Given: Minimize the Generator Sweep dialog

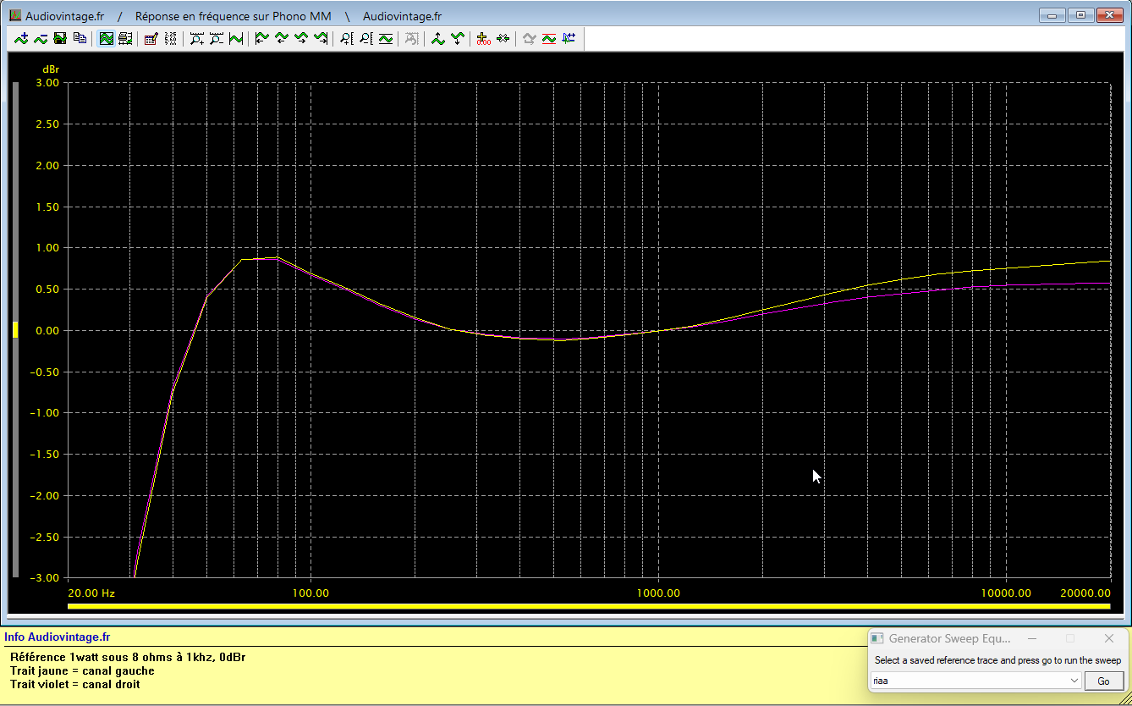Looking at the screenshot, I should coord(1032,638).
